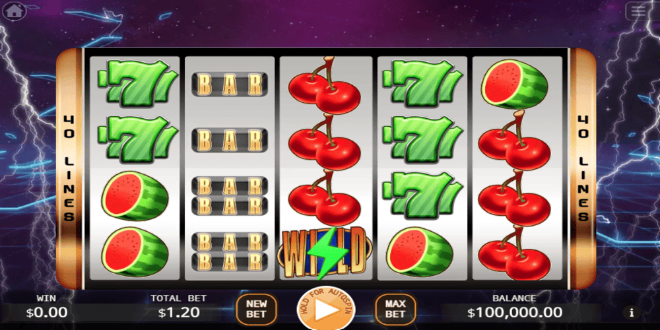Click the WILD lightning symbol

pos(325,253)
